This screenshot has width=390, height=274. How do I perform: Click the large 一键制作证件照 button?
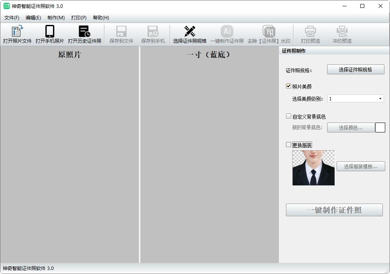[x=334, y=210]
